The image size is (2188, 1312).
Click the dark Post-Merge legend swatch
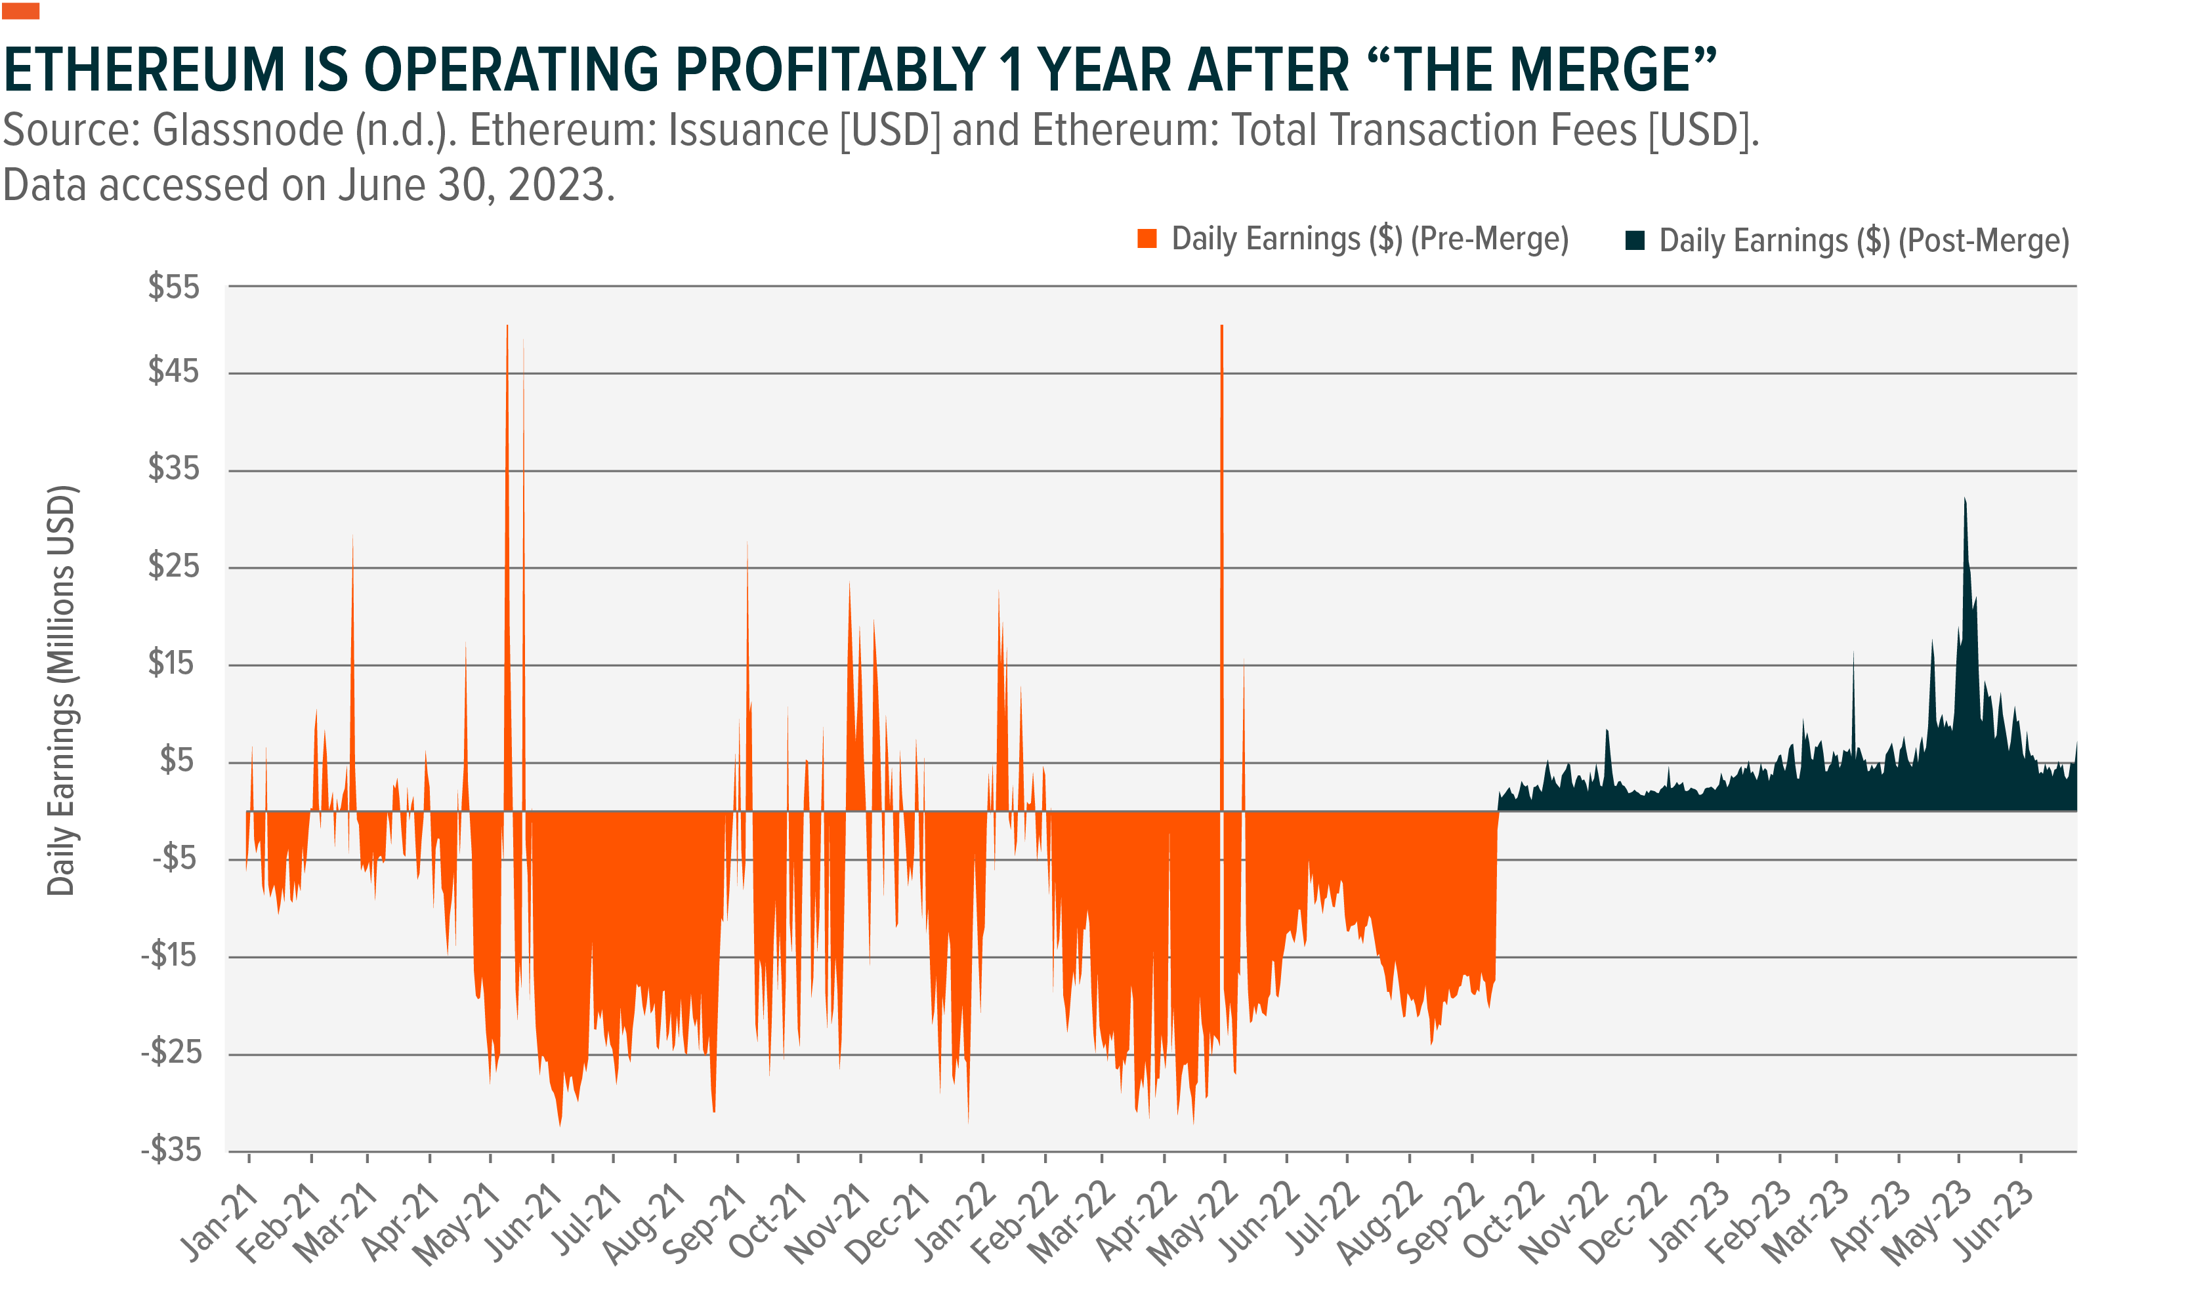(x=1634, y=241)
